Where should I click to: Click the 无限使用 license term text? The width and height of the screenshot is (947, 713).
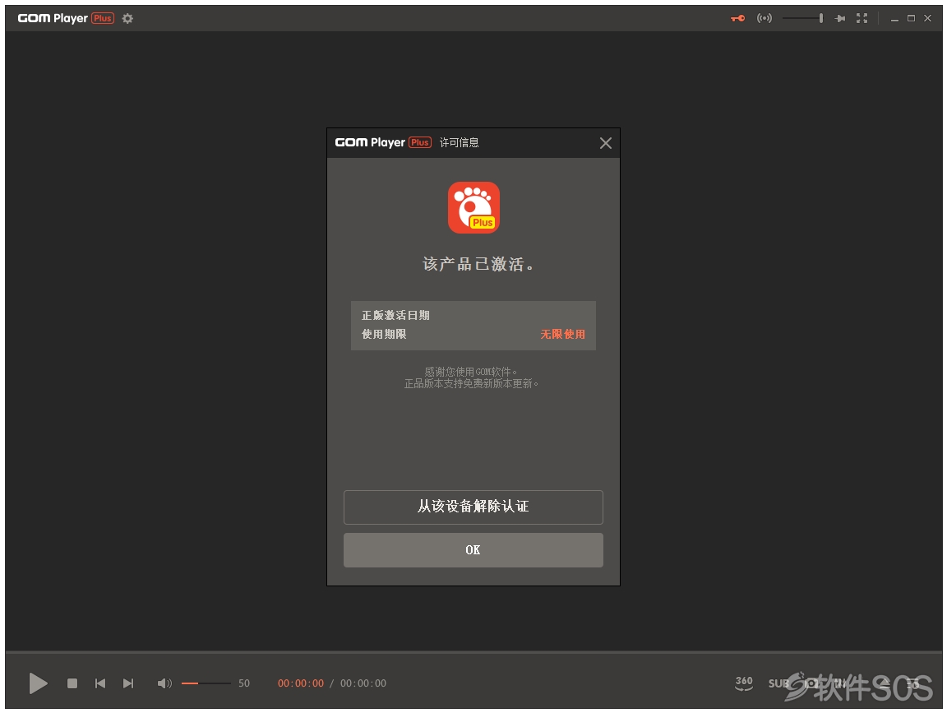[563, 334]
